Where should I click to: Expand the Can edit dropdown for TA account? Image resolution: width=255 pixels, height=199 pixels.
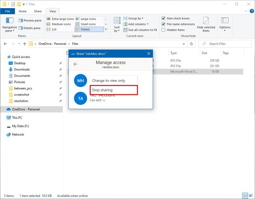[98, 100]
